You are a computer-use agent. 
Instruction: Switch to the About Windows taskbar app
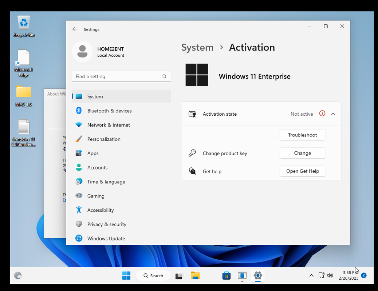[x=242, y=276]
